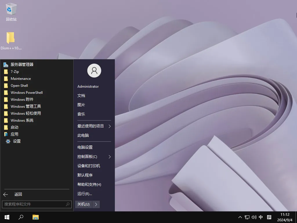Launch File Explorer from the taskbar

pyautogui.click(x=35, y=217)
